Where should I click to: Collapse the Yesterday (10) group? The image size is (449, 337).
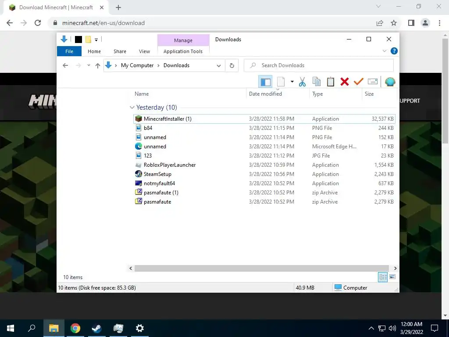(132, 108)
